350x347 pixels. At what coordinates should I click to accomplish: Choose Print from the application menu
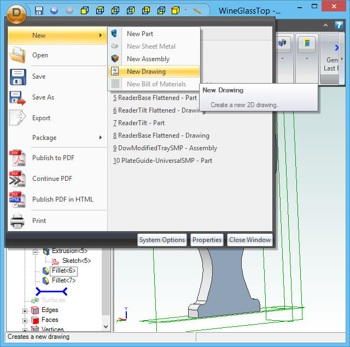(x=57, y=221)
